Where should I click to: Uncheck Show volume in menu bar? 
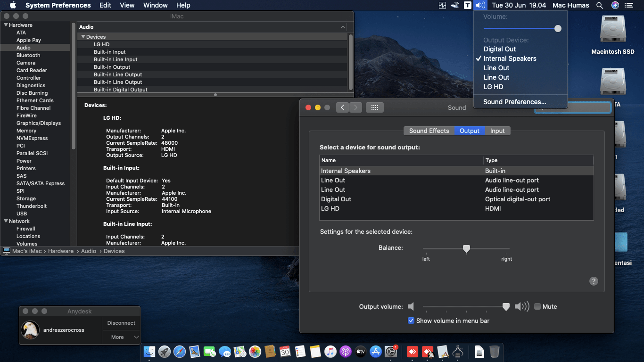(x=411, y=321)
